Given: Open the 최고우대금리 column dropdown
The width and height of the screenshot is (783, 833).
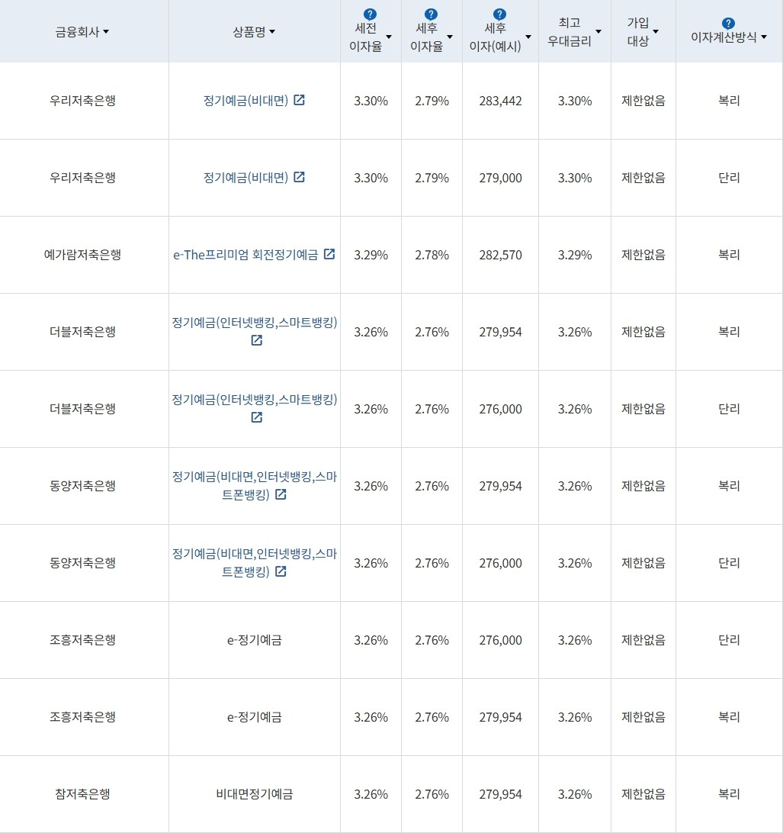Looking at the screenshot, I should pos(599,31).
